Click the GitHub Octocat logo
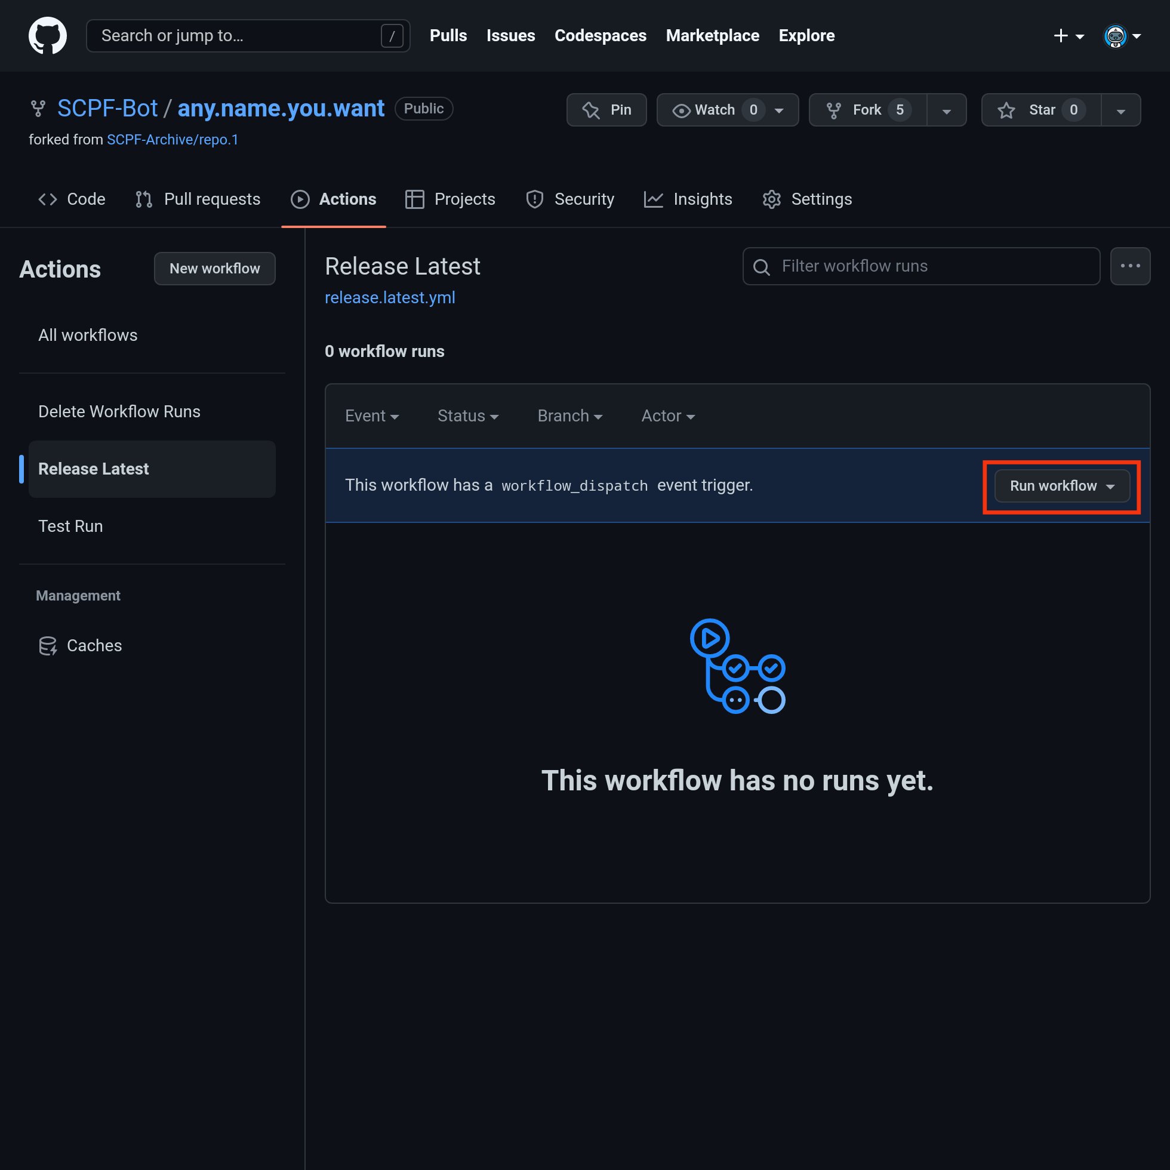 coord(47,36)
